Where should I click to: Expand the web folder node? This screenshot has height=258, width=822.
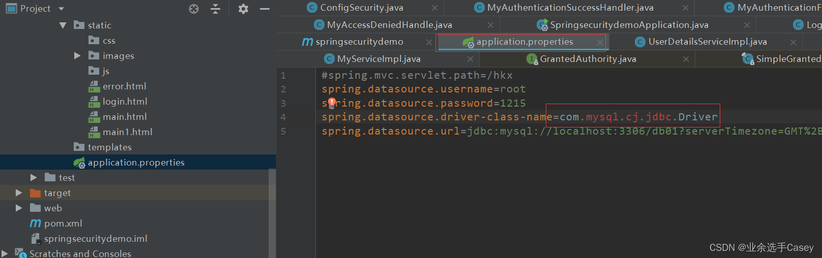(x=19, y=208)
